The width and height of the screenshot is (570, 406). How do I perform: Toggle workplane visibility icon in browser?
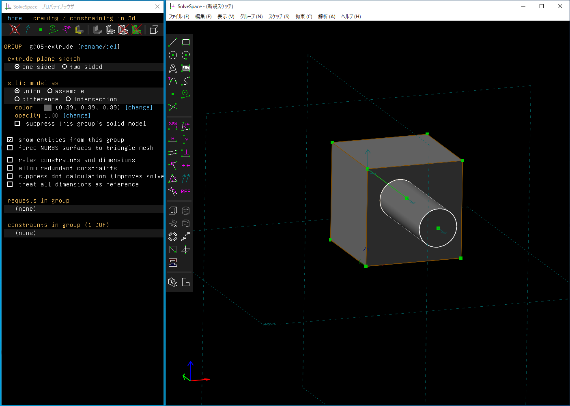click(15, 30)
